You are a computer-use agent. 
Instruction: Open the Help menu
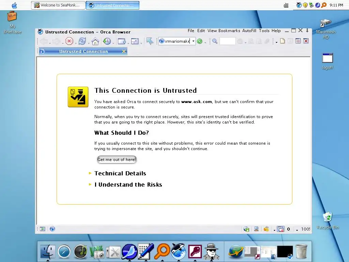point(276,31)
